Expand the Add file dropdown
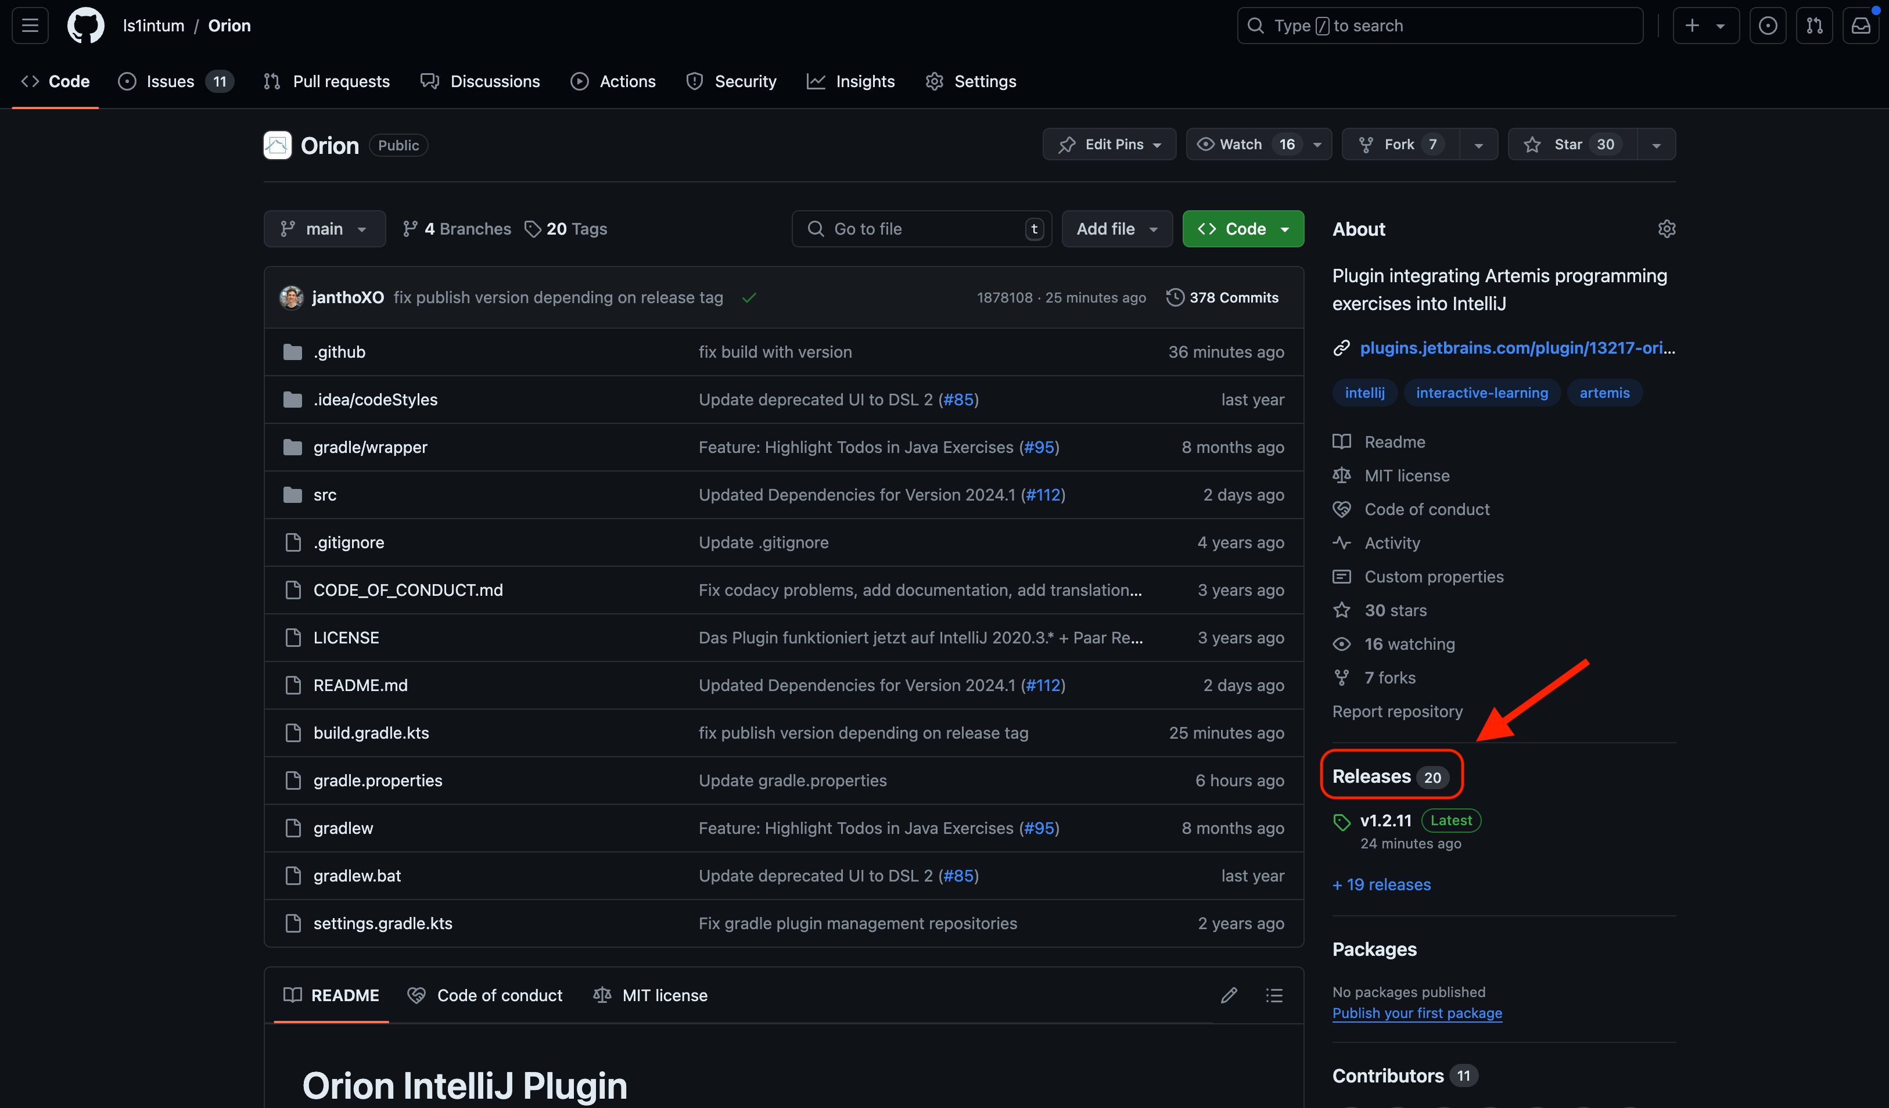 tap(1116, 229)
